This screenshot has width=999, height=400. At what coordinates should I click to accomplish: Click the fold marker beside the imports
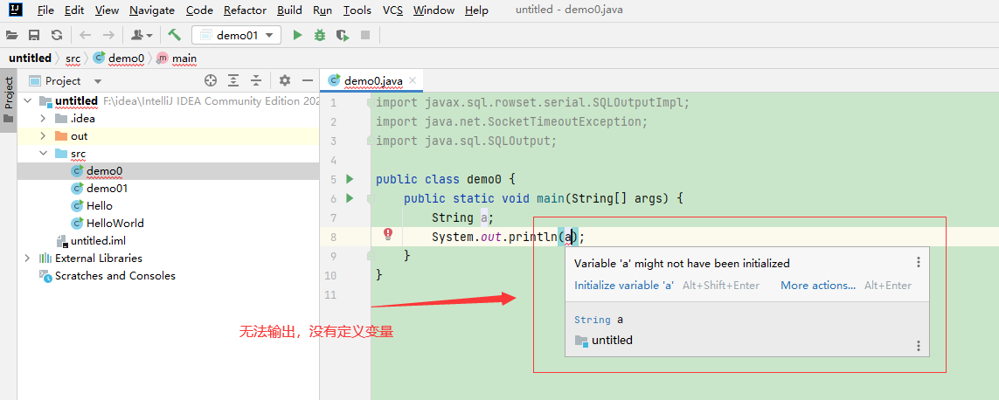click(369, 103)
